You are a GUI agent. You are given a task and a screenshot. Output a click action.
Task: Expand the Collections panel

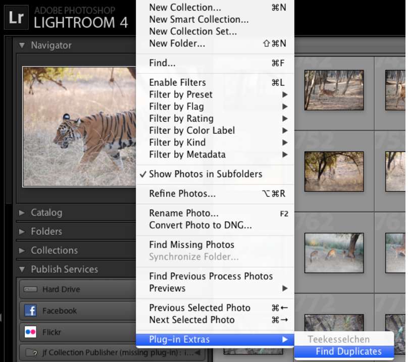(22, 250)
